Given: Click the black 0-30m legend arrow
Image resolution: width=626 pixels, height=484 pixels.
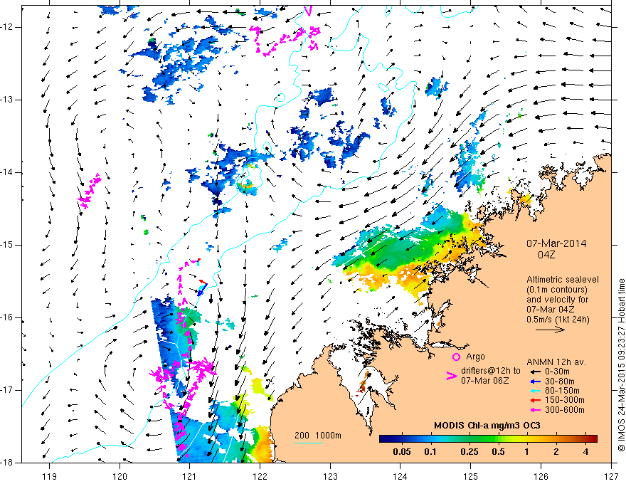Looking at the screenshot, I should [x=535, y=372].
